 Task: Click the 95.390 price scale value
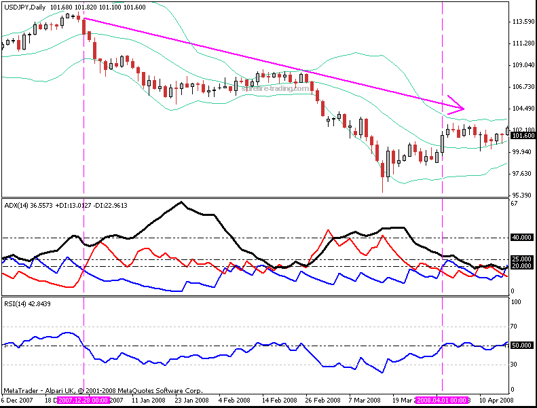tap(522, 196)
